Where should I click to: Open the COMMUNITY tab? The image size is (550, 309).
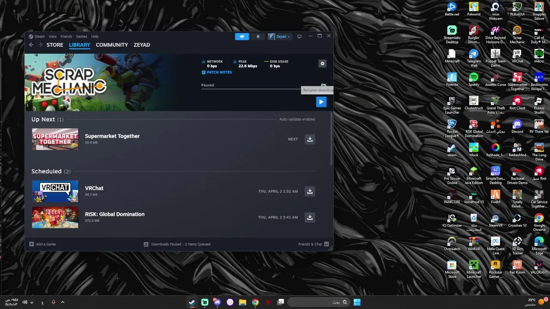112,45
